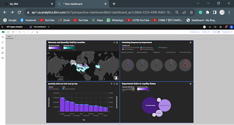
Task: Open the Analytics panel button
Action: [x=195, y=32]
